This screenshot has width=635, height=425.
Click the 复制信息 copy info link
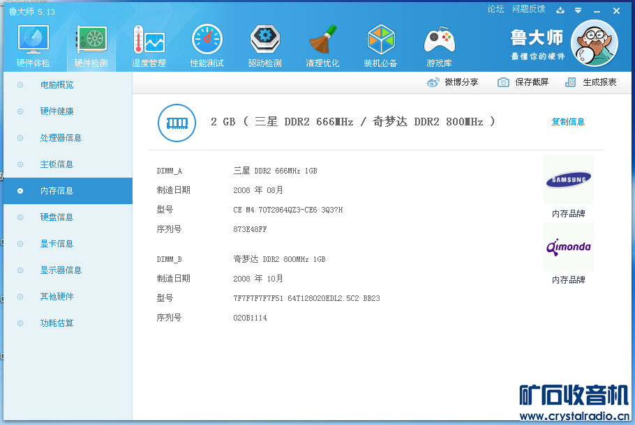568,122
